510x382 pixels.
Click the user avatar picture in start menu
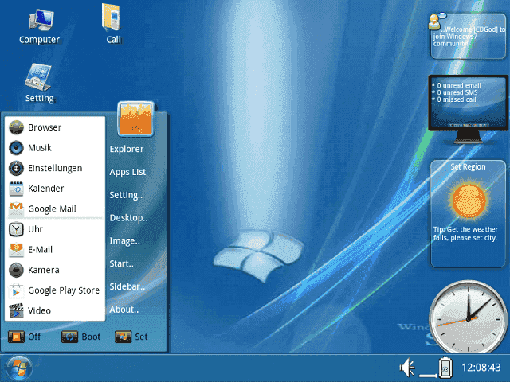[135, 119]
